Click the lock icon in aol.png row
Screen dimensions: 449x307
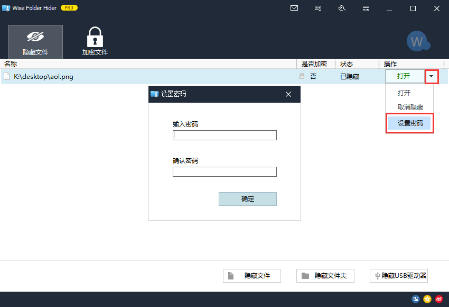302,76
